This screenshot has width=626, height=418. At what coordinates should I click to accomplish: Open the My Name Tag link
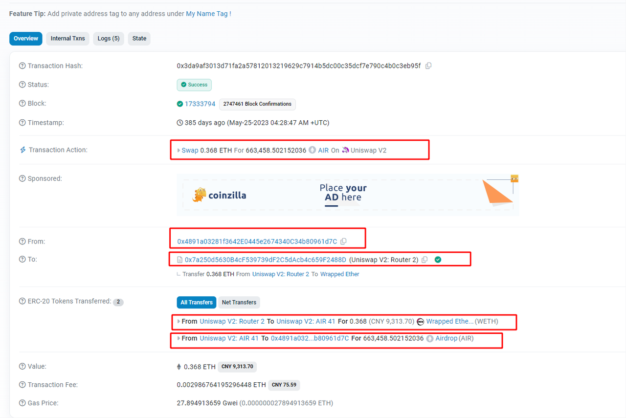tap(206, 14)
